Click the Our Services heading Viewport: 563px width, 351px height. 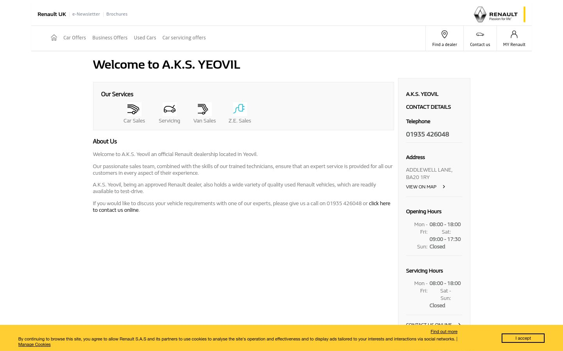[x=117, y=94]
